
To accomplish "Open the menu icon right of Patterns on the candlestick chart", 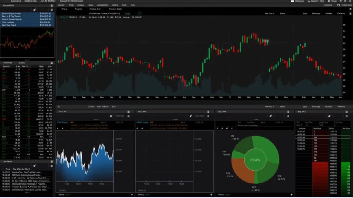I will pos(350,13).
